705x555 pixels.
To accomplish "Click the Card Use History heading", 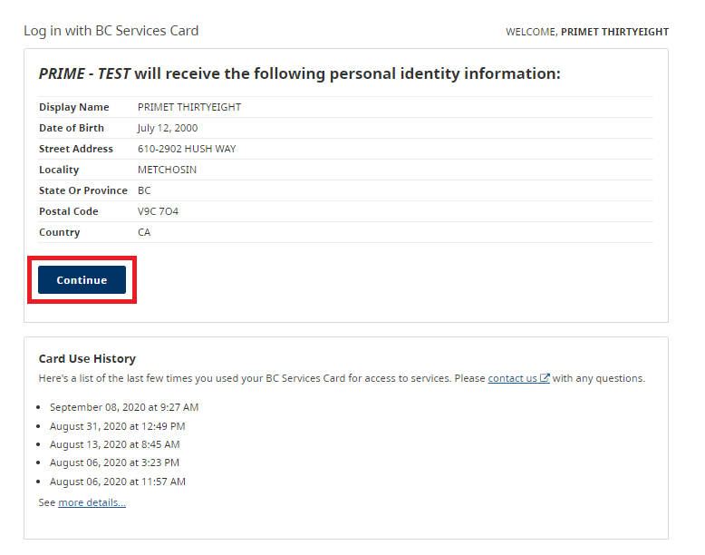I will [87, 359].
